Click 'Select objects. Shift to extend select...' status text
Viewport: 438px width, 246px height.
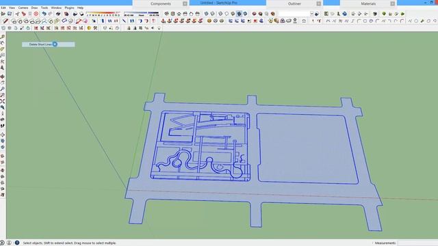(x=69, y=243)
